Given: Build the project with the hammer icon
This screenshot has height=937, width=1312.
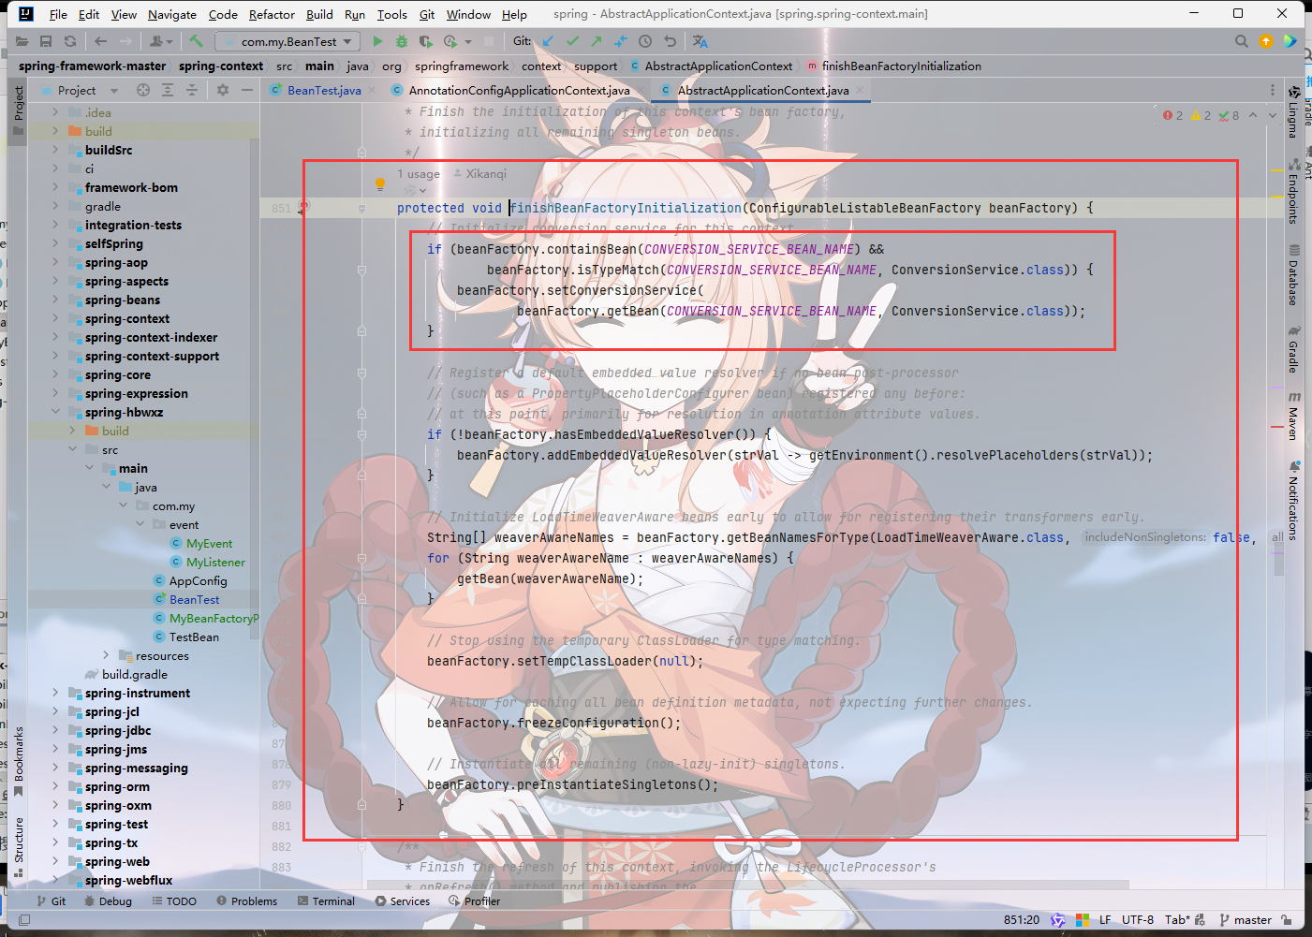Looking at the screenshot, I should tap(196, 41).
